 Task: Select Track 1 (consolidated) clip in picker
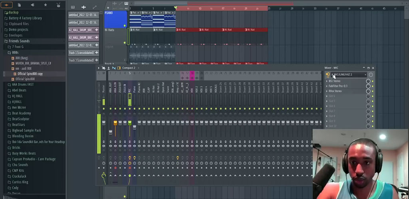83,53
